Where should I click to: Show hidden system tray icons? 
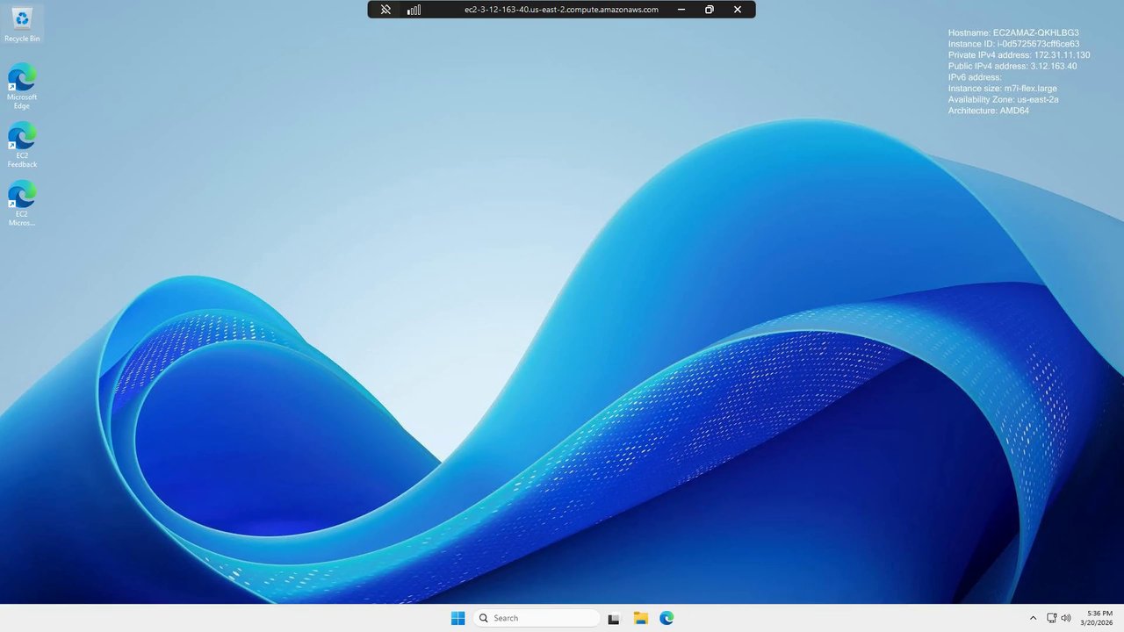pos(1033,618)
